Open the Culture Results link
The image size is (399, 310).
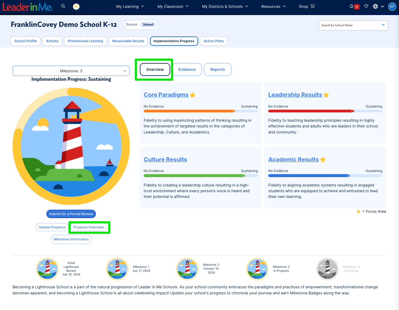(165, 160)
